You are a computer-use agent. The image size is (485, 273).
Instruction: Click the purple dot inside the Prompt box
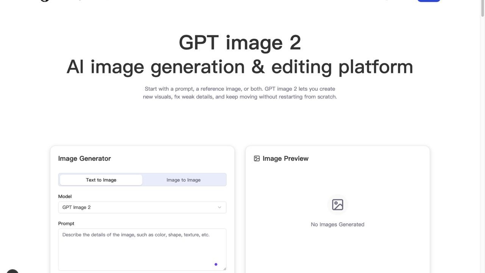(x=216, y=264)
